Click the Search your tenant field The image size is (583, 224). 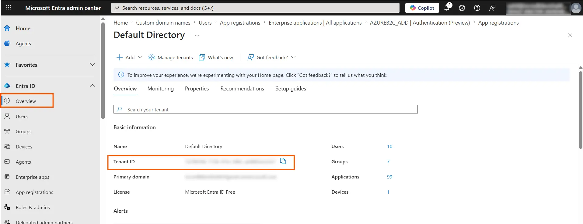click(265, 110)
